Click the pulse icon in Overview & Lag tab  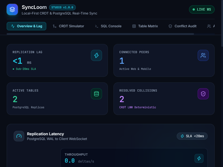coord(13,26)
